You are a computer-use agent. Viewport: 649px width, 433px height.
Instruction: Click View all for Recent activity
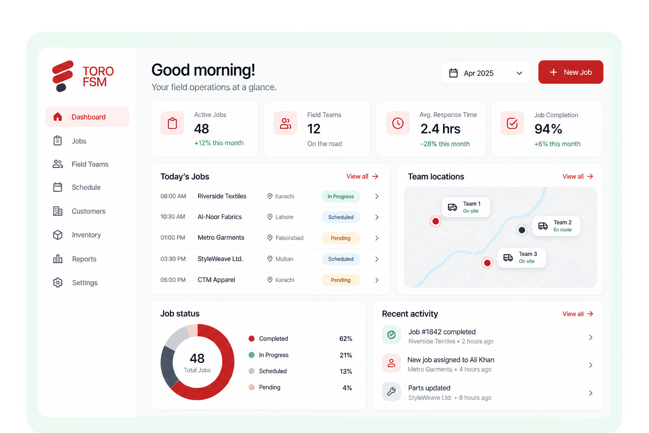point(578,314)
